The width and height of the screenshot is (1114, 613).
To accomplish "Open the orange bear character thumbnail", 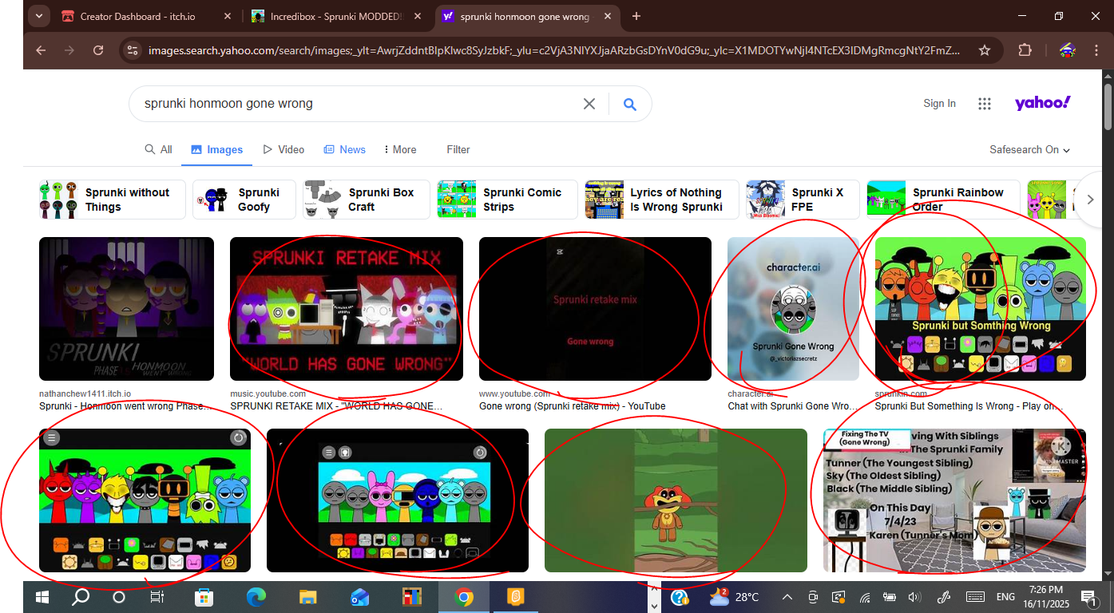I will 676,500.
